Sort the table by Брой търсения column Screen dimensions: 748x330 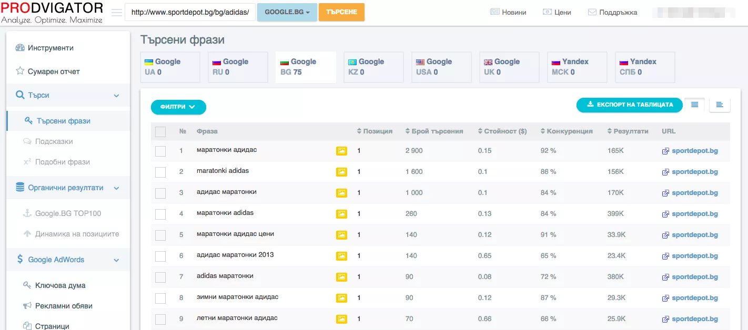tap(434, 131)
